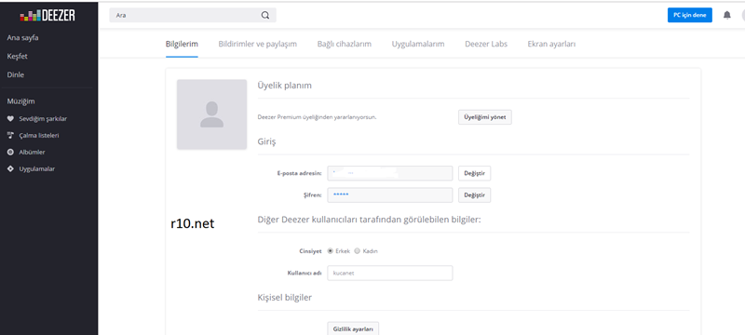Click the Üyelik planım heading
The image size is (745, 335).
(285, 86)
